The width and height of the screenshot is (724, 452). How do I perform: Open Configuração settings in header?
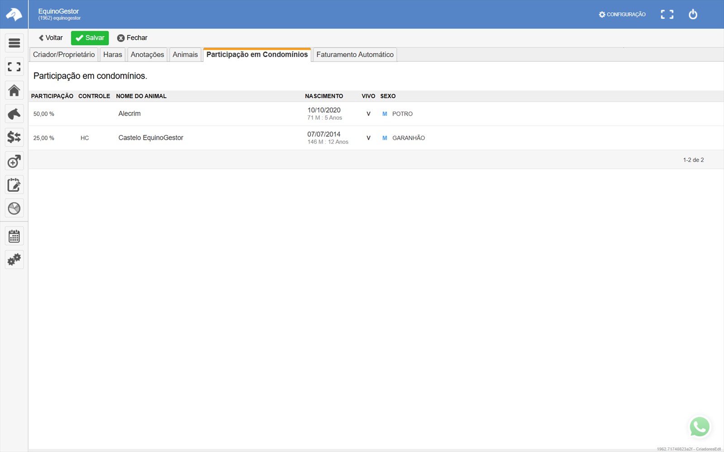[x=622, y=14]
